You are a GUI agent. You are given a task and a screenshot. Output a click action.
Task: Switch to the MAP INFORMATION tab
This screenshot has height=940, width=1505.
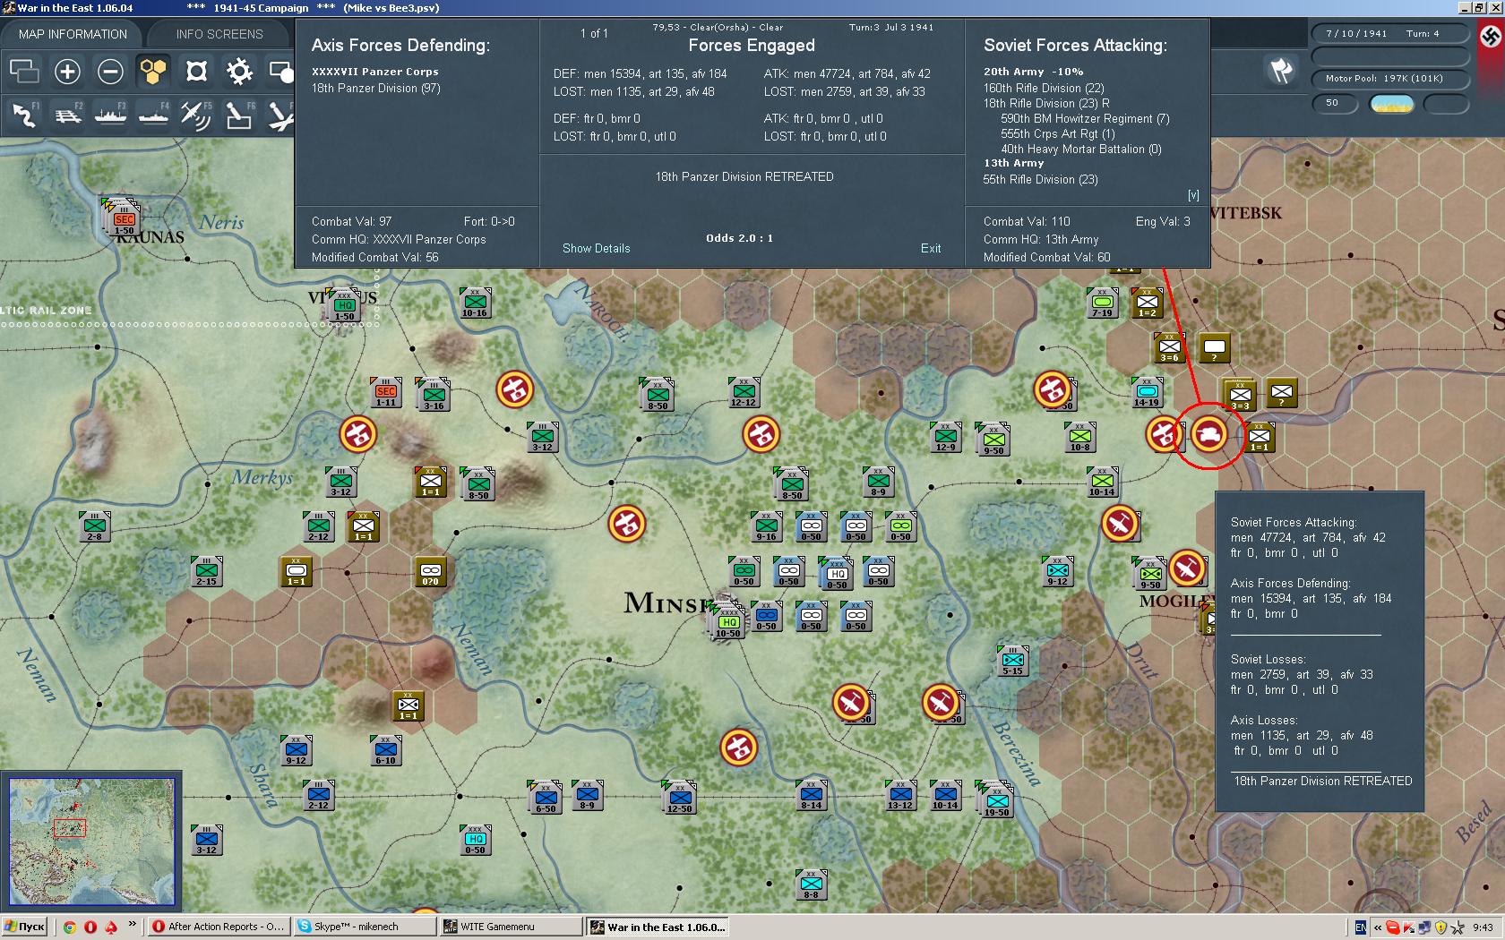point(73,34)
